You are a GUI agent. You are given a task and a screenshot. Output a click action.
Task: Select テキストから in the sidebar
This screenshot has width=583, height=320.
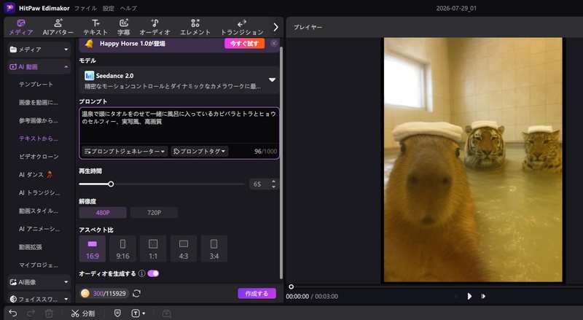tap(39, 138)
